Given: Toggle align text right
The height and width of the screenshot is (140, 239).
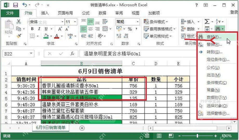Looking at the screenshot, I should (97, 29).
